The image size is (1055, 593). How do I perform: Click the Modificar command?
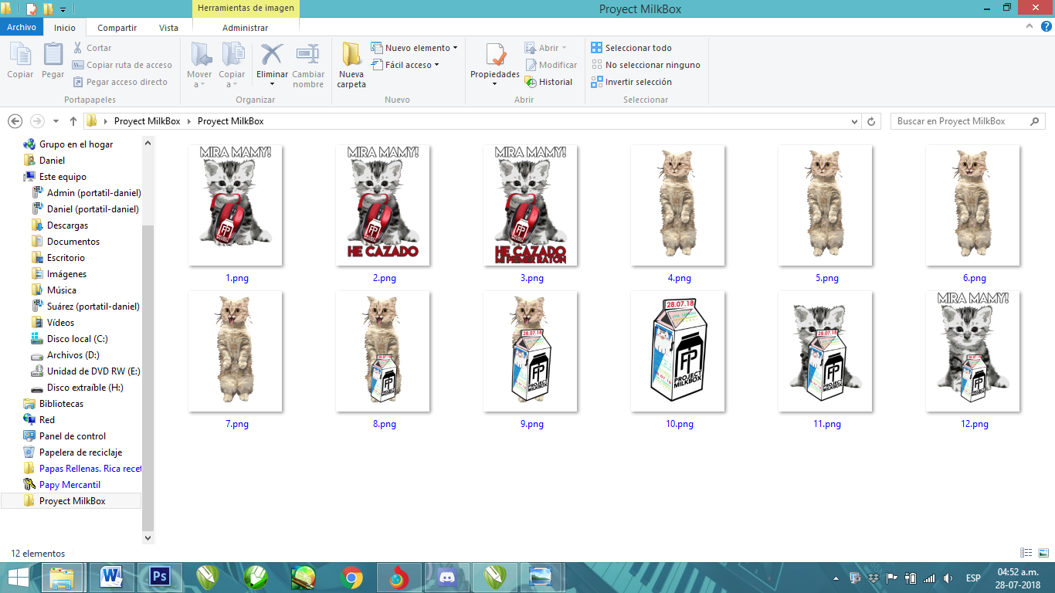coord(551,65)
